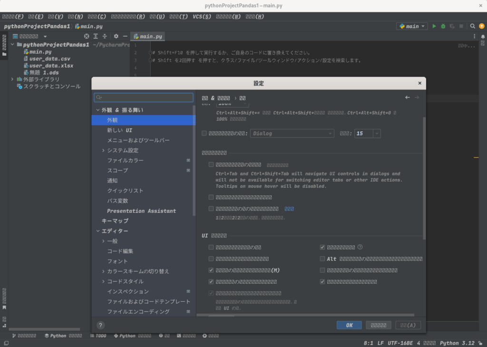Open the (H) help menu
Image resolution: width=487 pixels, height=347 pixels.
point(255,17)
